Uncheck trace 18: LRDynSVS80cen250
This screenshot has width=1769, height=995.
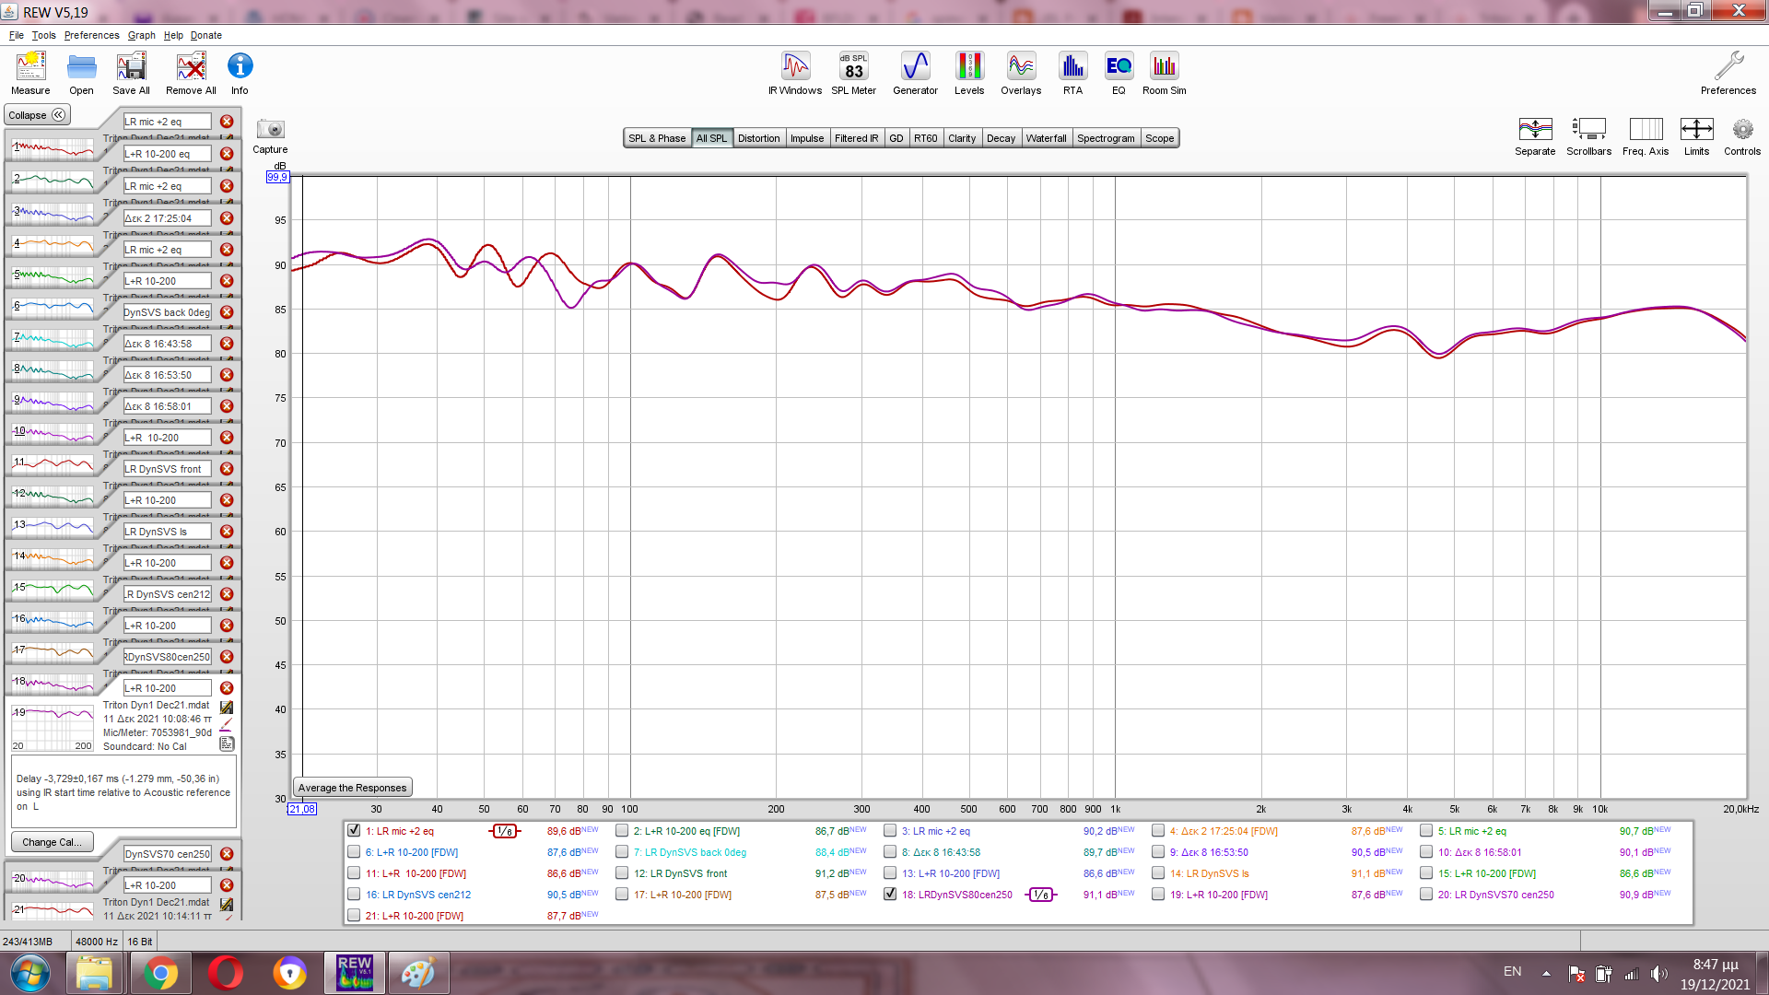point(890,895)
